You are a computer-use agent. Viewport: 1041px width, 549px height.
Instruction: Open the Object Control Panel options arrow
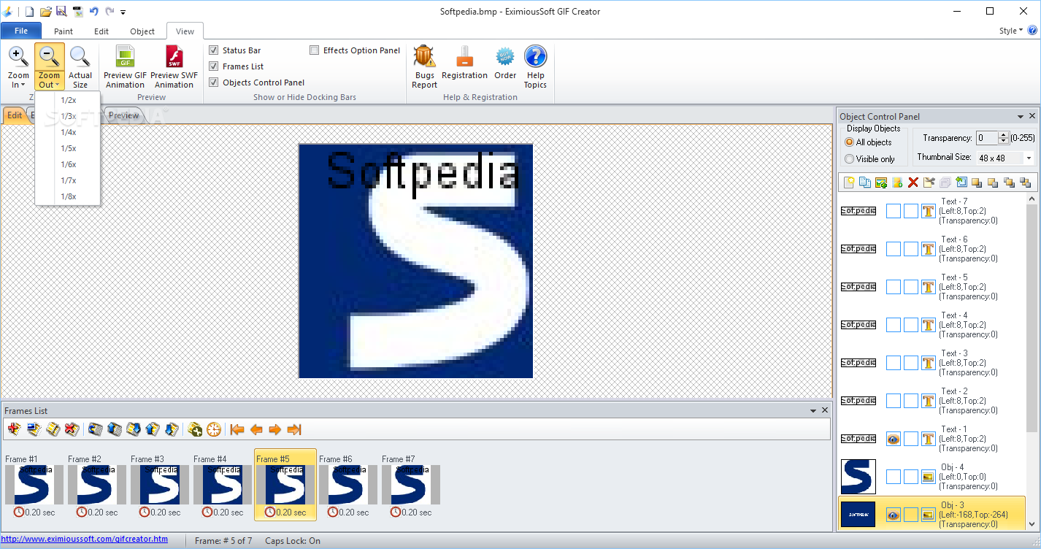1021,117
